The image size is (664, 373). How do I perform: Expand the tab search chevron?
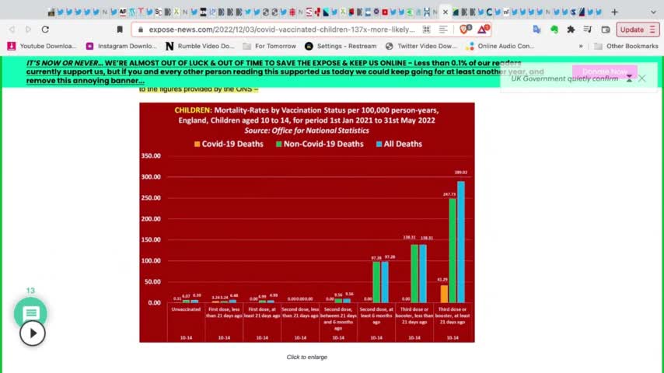pos(653,12)
